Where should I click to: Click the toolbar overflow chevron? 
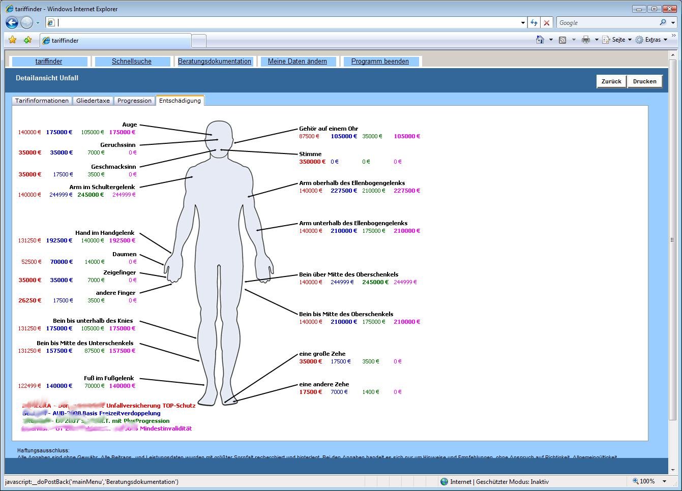(674, 37)
